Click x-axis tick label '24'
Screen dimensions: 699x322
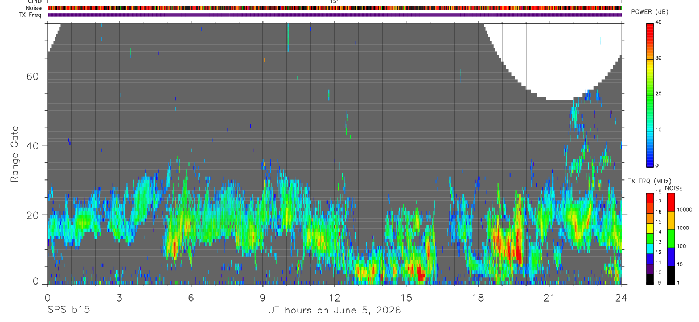coord(621,298)
